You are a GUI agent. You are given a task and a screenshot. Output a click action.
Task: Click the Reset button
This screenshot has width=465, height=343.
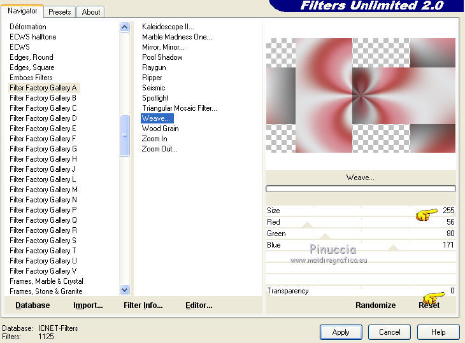point(429,305)
